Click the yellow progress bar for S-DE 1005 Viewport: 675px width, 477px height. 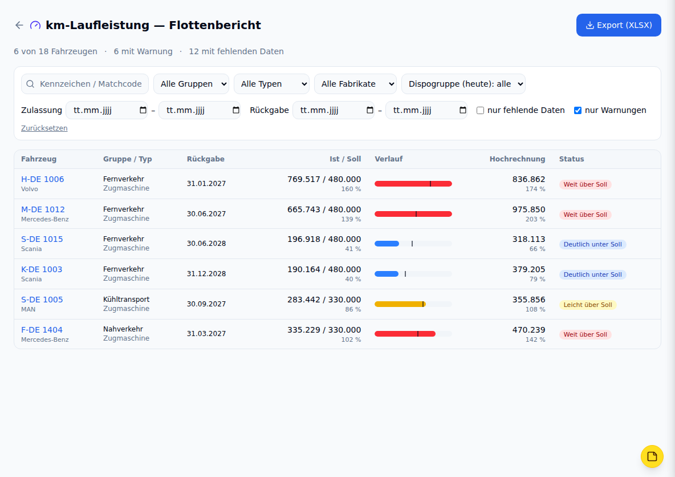[400, 304]
